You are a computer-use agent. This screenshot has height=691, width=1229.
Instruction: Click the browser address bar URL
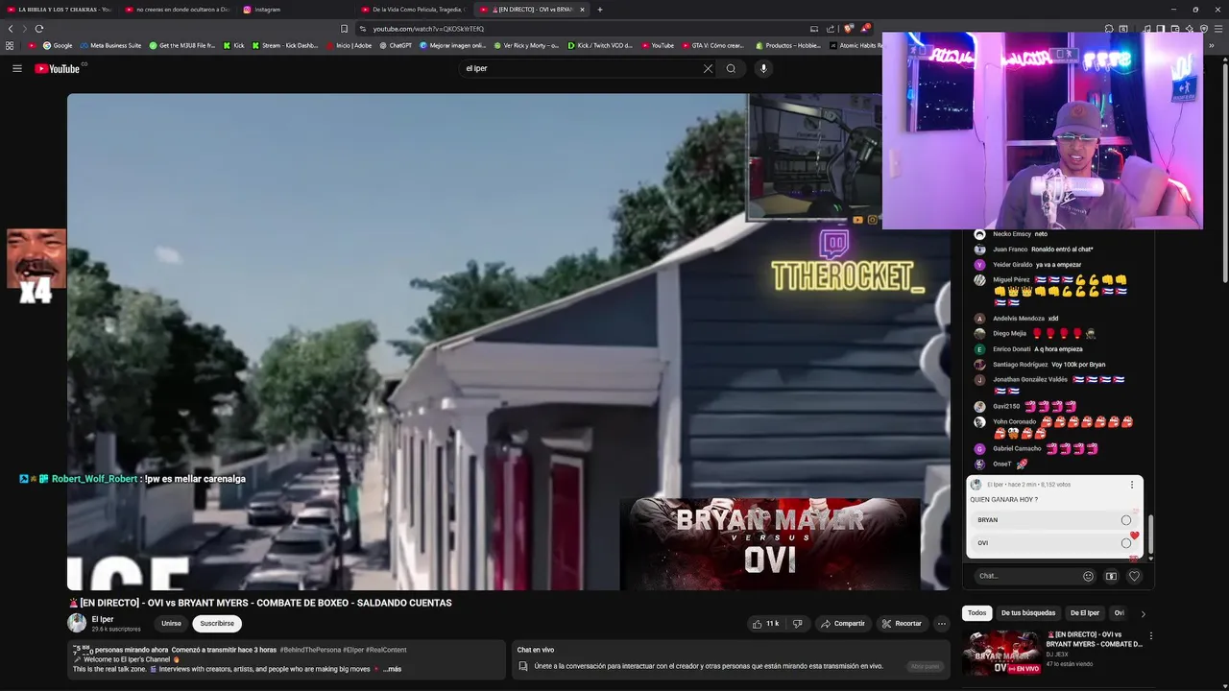[428, 29]
